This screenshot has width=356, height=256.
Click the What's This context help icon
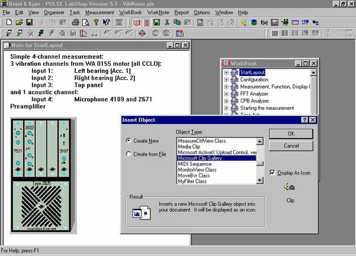pyautogui.click(x=107, y=22)
